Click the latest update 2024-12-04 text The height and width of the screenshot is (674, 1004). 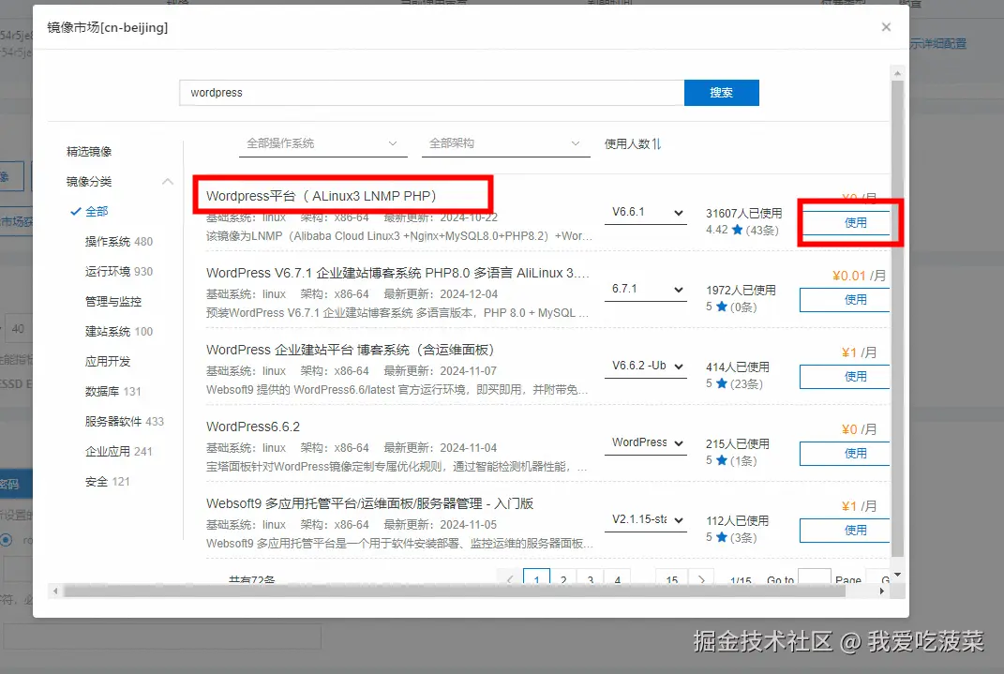coord(441,294)
